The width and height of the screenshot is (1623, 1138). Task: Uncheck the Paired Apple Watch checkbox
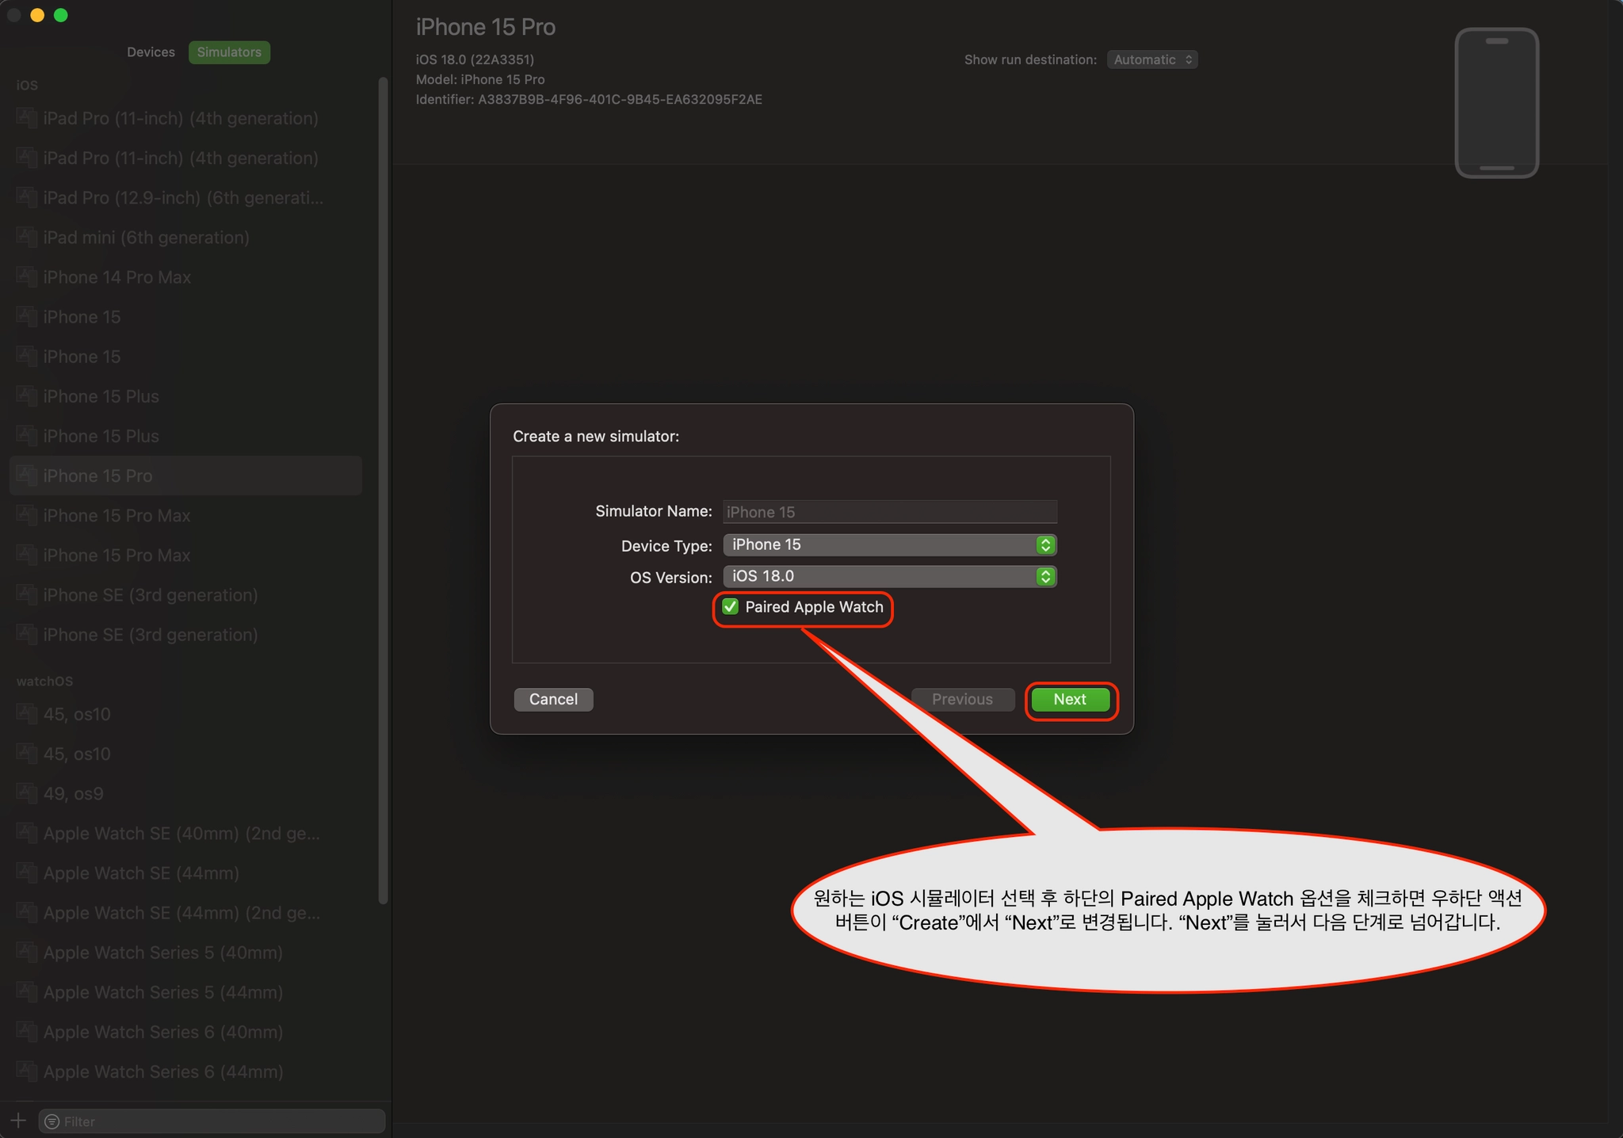click(731, 607)
